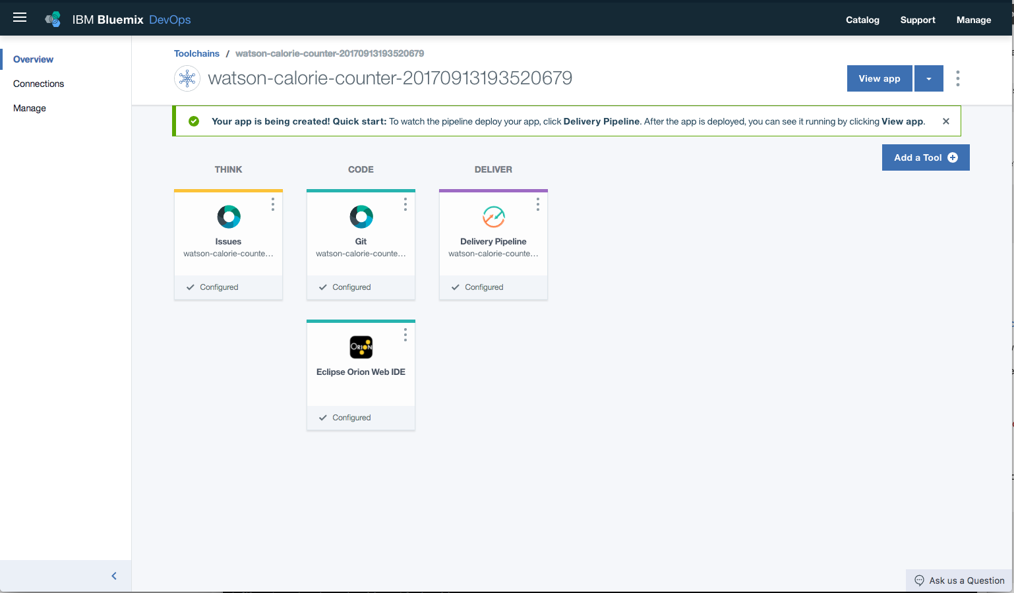Click the IBM Bluemix logo icon

(53, 20)
